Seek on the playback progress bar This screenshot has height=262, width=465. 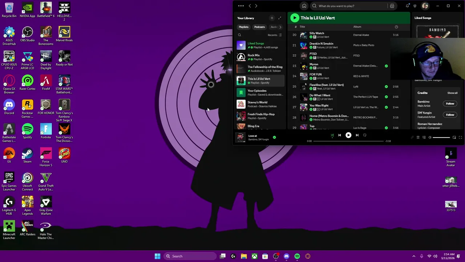(x=348, y=141)
